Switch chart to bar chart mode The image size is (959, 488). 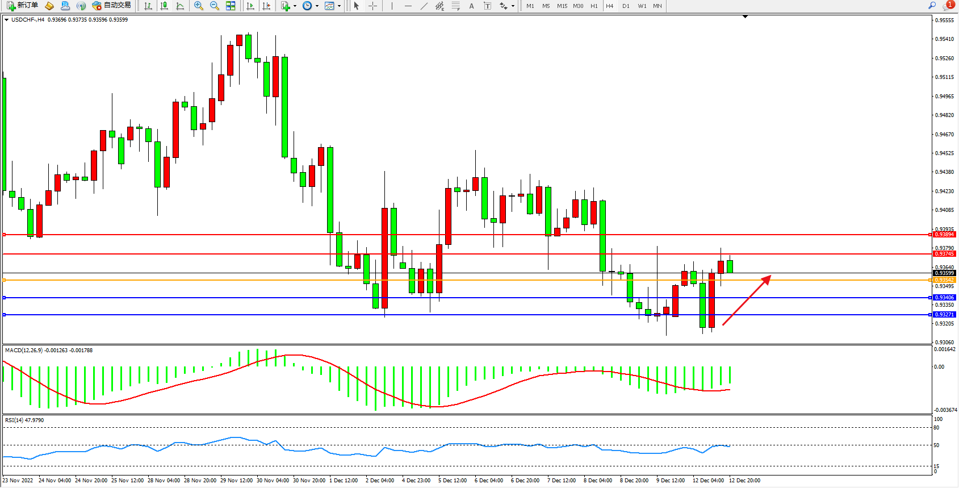148,6
